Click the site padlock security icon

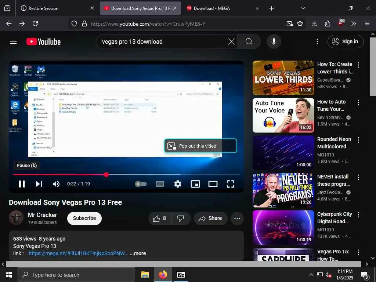point(84,23)
